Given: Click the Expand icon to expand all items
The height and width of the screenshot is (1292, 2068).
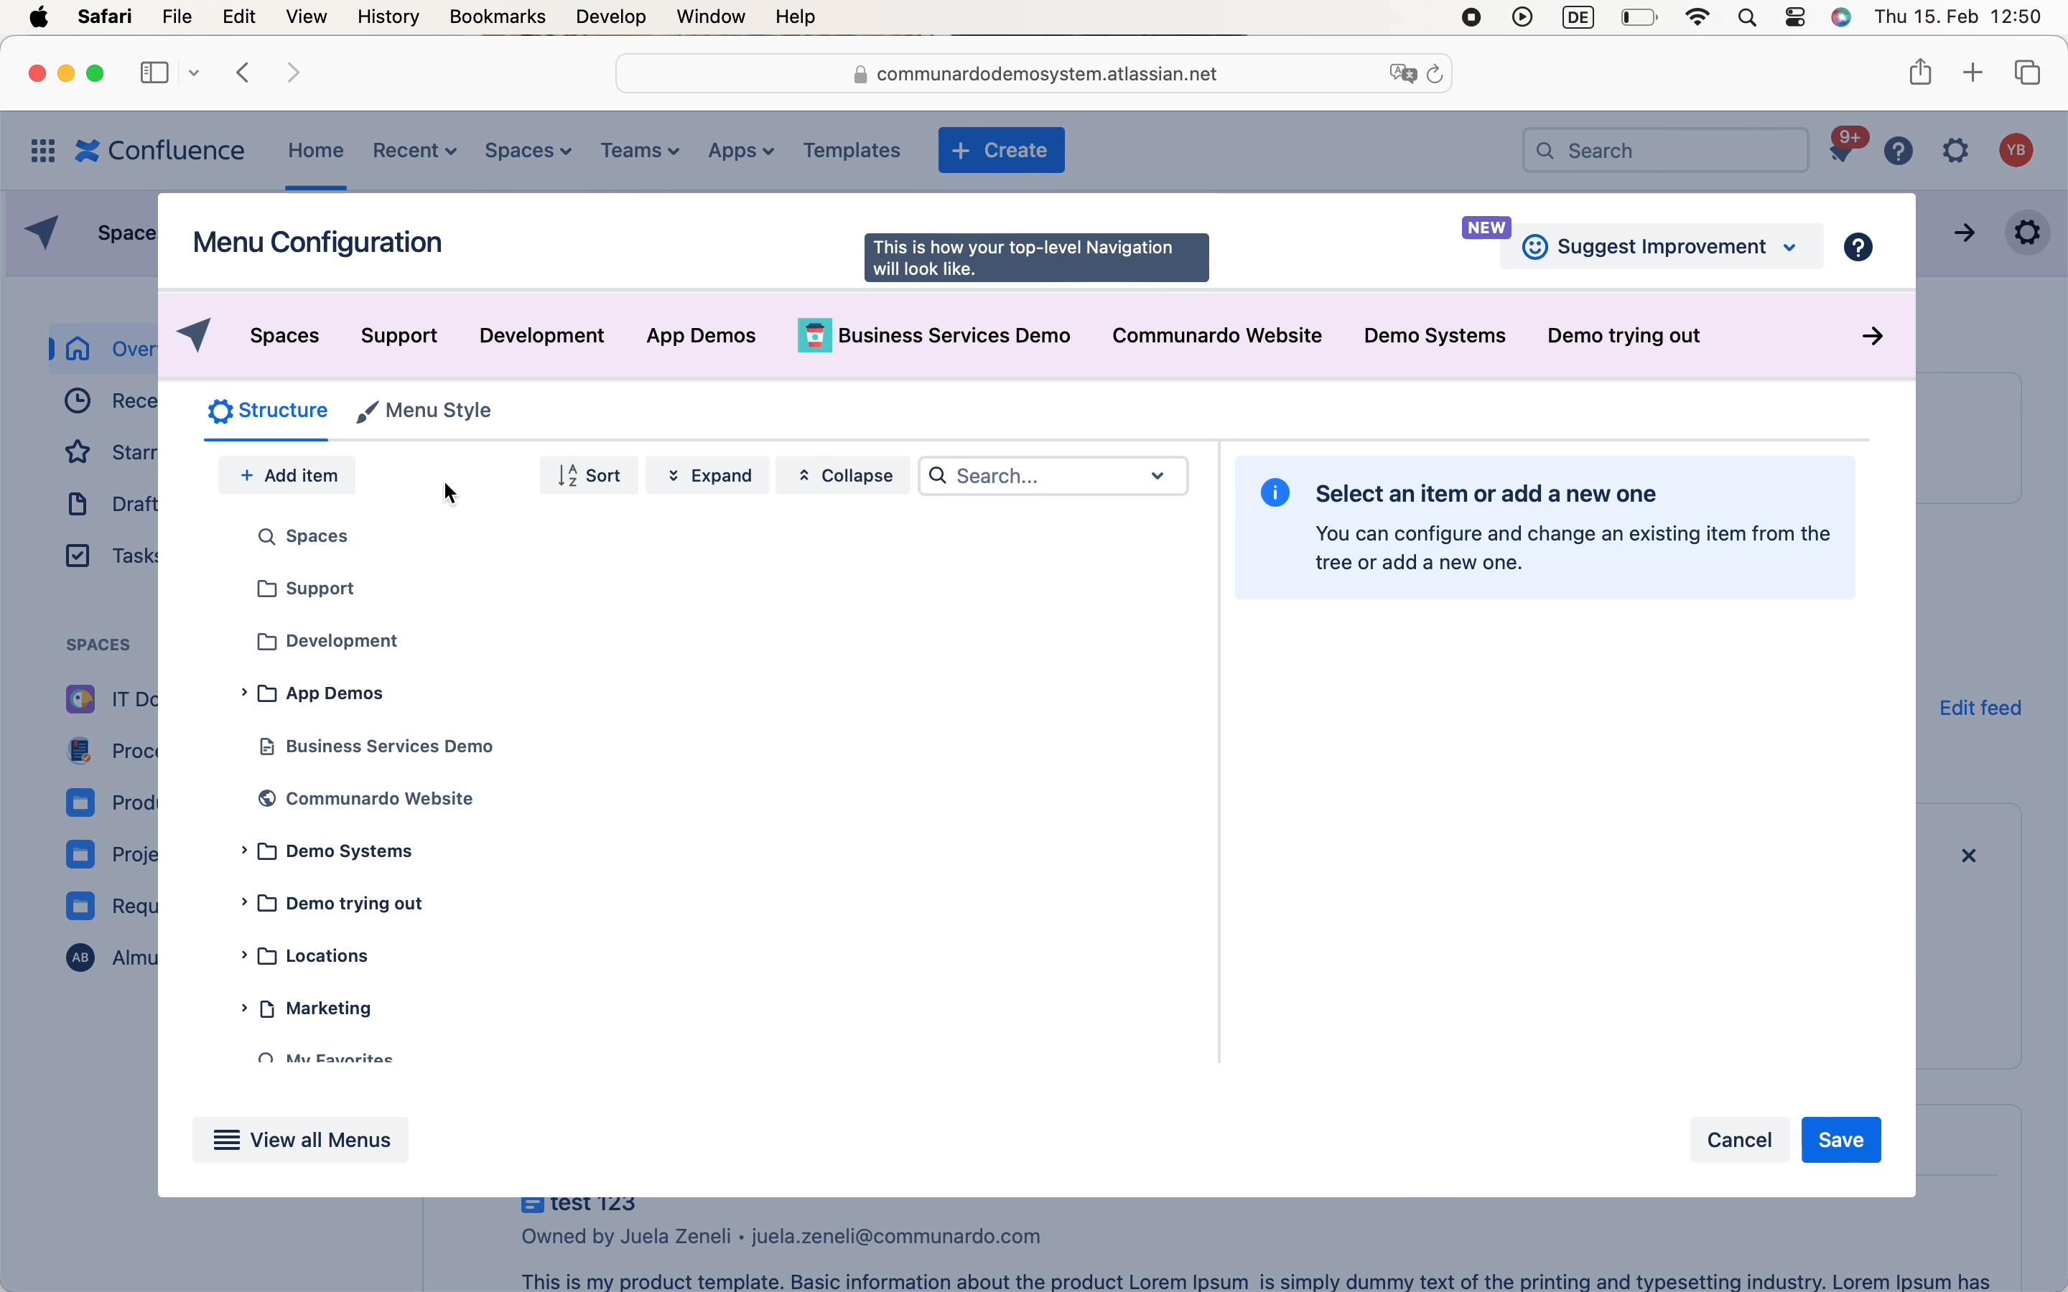Looking at the screenshot, I should [707, 475].
